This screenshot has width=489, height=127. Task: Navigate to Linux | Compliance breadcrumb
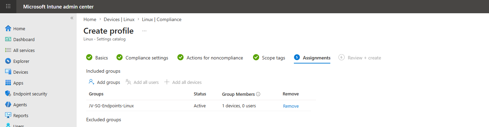162,19
